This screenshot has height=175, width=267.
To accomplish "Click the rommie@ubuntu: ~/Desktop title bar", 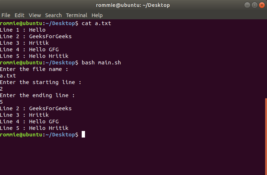I will (133, 5).
